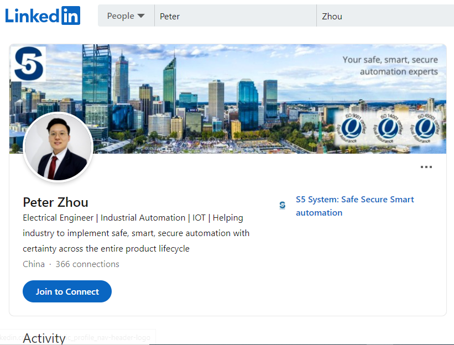This screenshot has width=454, height=345.
Task: Click the first name field containing Peter
Action: point(235,16)
